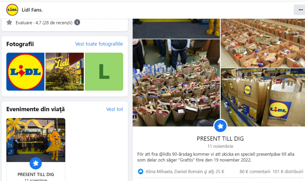The width and height of the screenshot is (305, 181).
Task: Click PRESENT TILL DIG sidebar event title
Action: pyautogui.click(x=36, y=174)
